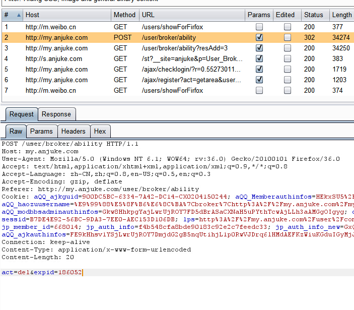Toggle Edited checkbox for checklogin row 5
Viewport: 354px width, 310px height.
tap(288, 69)
